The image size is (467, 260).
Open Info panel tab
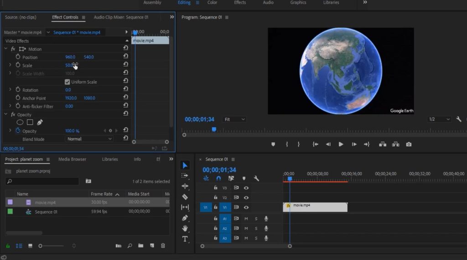137,159
